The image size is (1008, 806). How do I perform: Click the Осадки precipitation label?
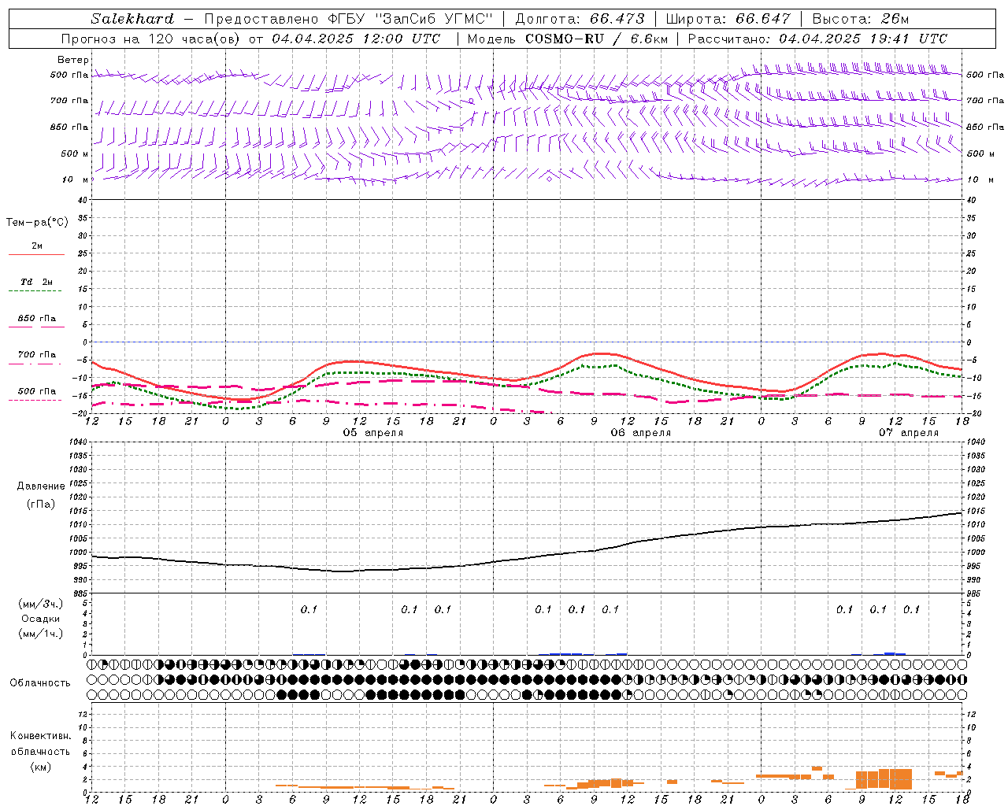(x=40, y=619)
